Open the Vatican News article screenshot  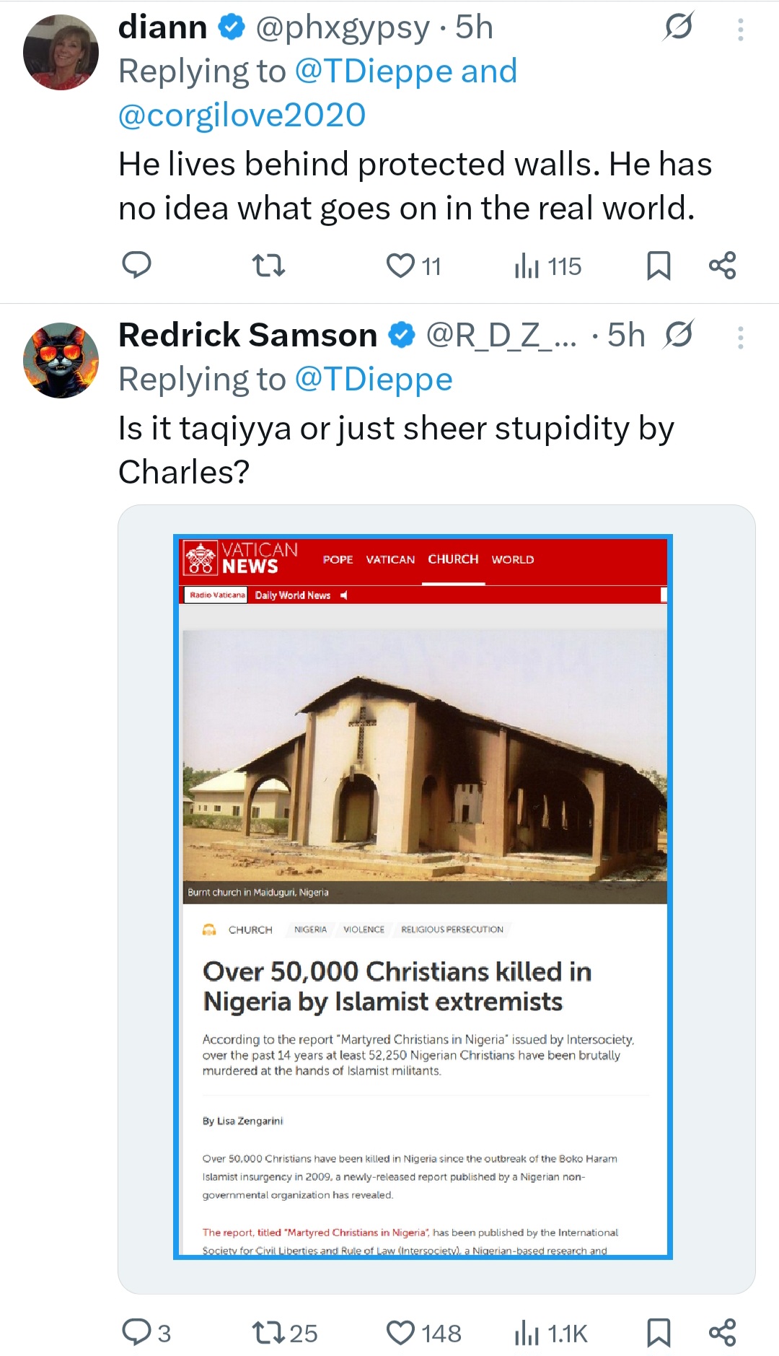click(x=423, y=896)
